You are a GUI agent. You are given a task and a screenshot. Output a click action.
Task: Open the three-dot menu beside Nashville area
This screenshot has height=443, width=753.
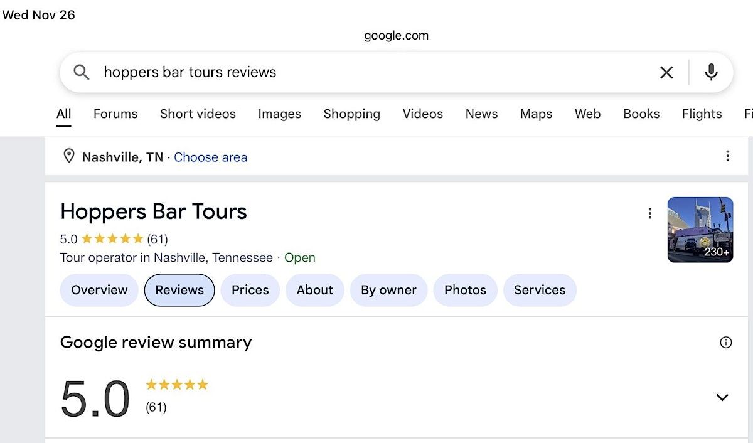(x=727, y=156)
